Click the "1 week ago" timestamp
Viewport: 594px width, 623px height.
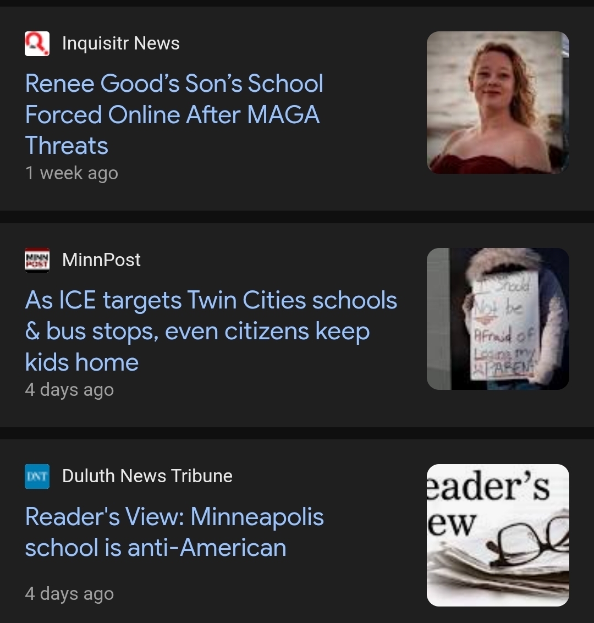point(71,173)
